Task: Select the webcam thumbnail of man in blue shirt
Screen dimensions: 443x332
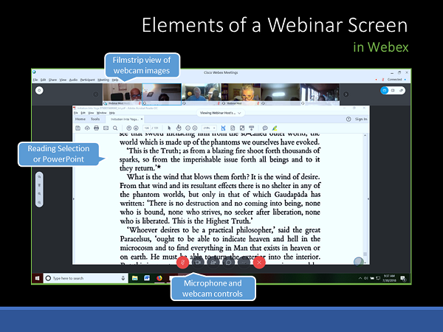Action: (x=201, y=94)
